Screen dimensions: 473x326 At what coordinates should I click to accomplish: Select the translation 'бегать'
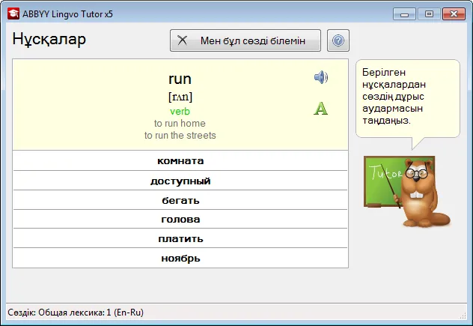180,200
